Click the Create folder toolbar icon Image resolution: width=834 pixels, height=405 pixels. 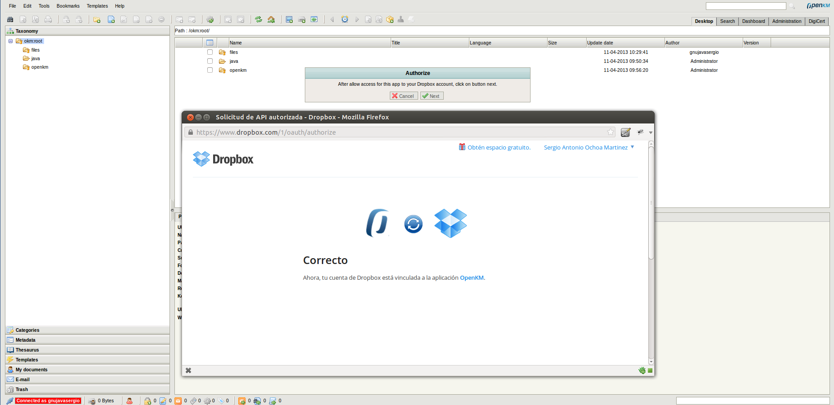[x=97, y=20]
